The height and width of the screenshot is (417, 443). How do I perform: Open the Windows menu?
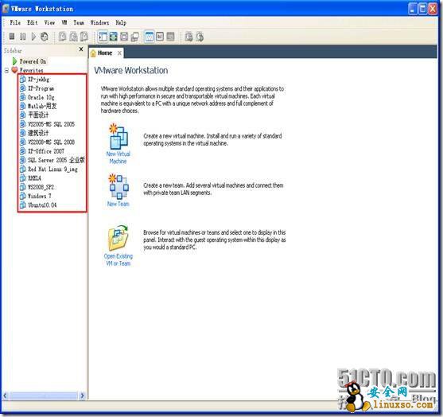click(x=99, y=22)
